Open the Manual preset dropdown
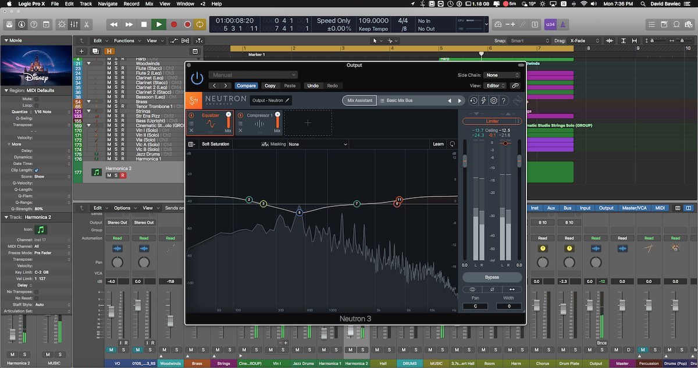 (x=253, y=75)
